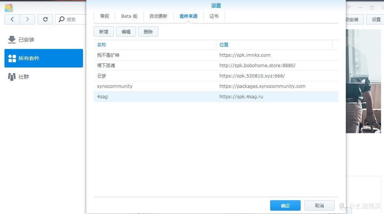
Task: Click the https://spk.4sag.ru location cell
Action: point(241,97)
